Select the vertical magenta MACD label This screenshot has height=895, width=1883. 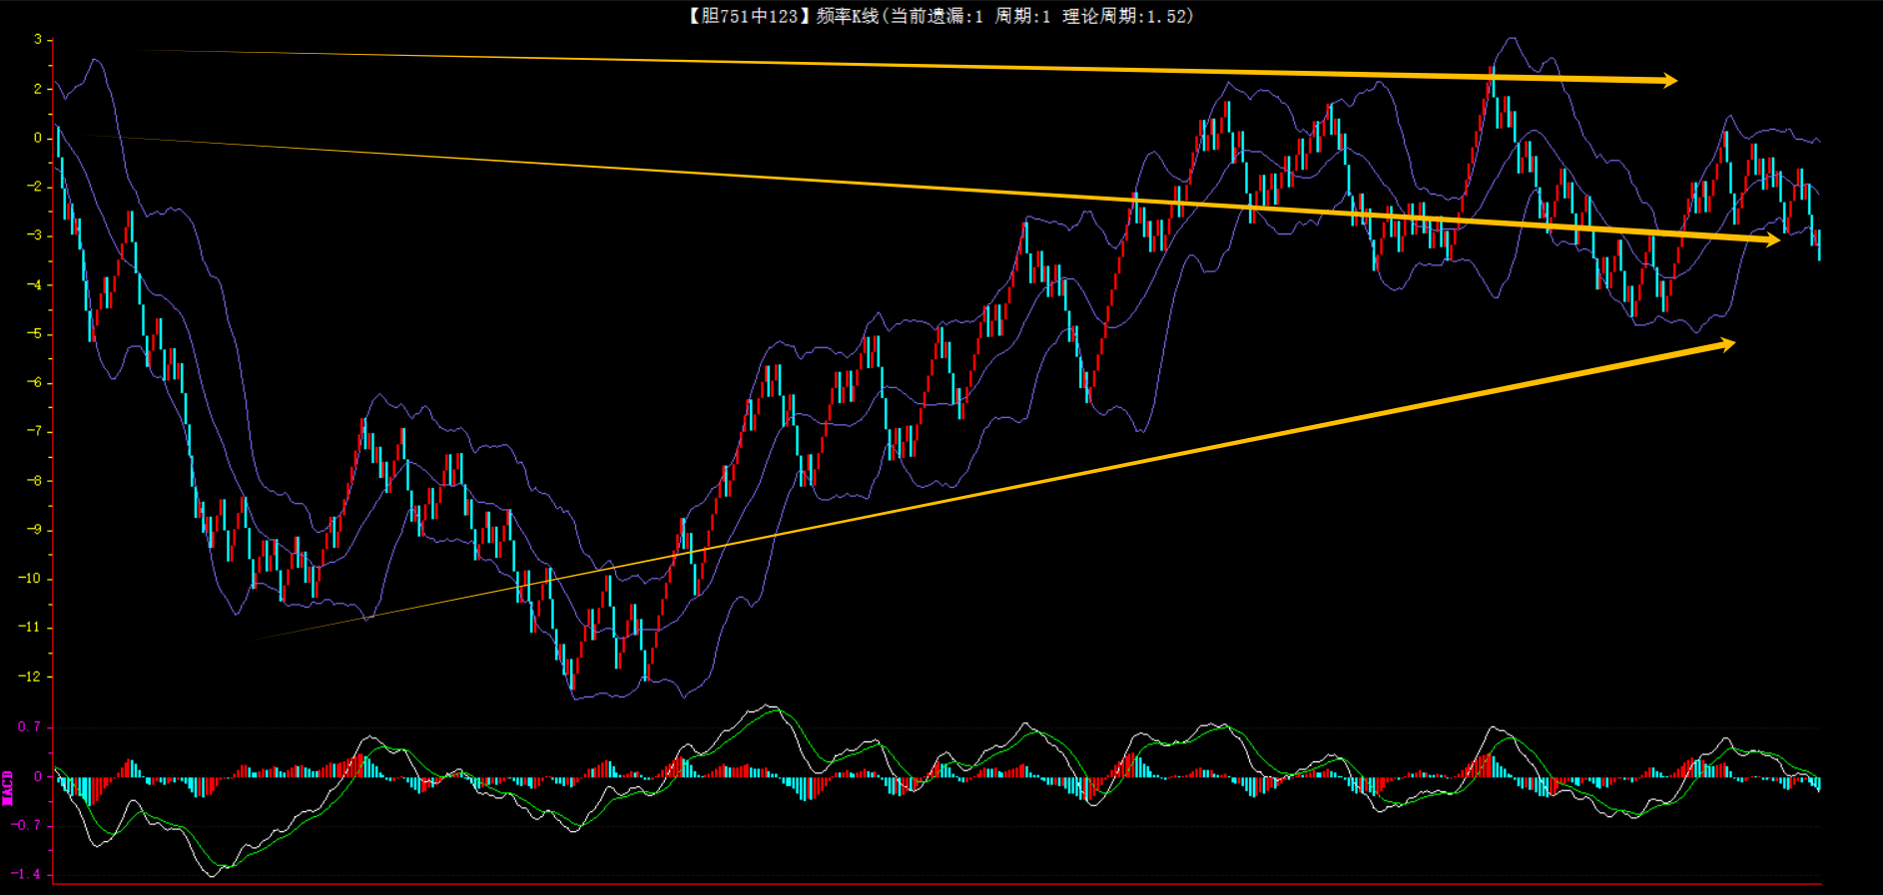(8, 787)
